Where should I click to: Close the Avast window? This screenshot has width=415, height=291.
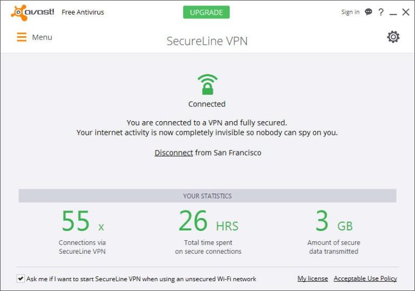point(406,12)
